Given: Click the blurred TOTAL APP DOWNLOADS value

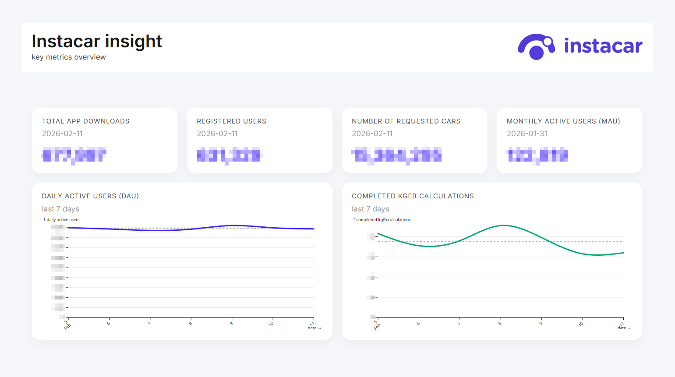Looking at the screenshot, I should (x=74, y=155).
